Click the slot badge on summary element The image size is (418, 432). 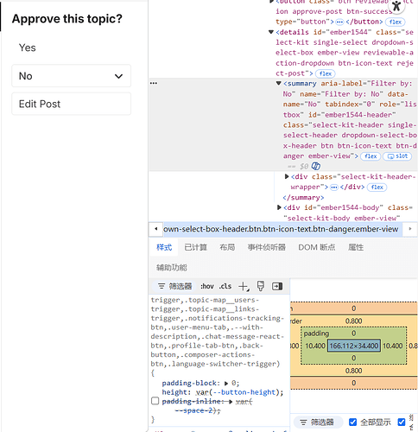(397, 156)
